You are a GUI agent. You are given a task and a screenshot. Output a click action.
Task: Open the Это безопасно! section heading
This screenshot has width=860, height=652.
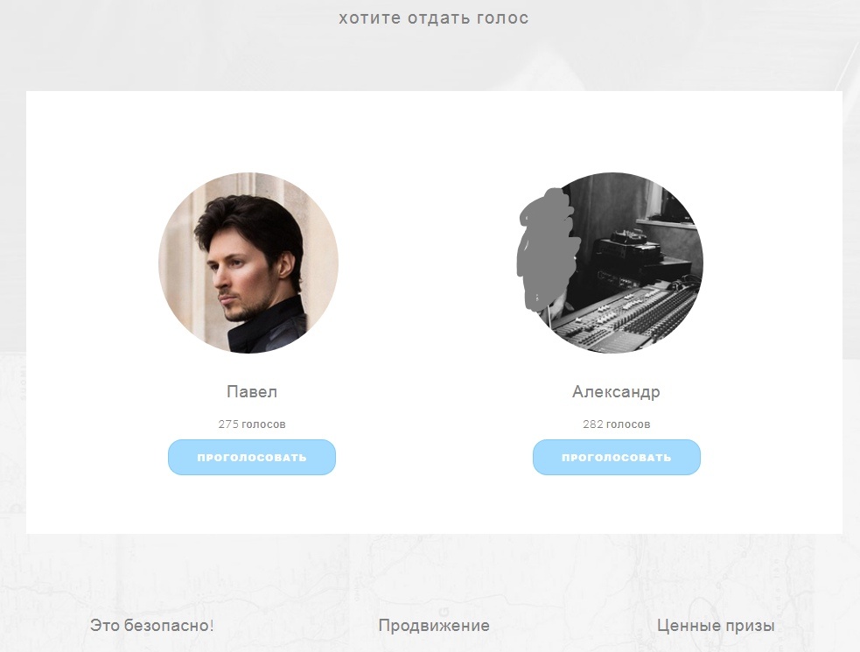point(152,626)
